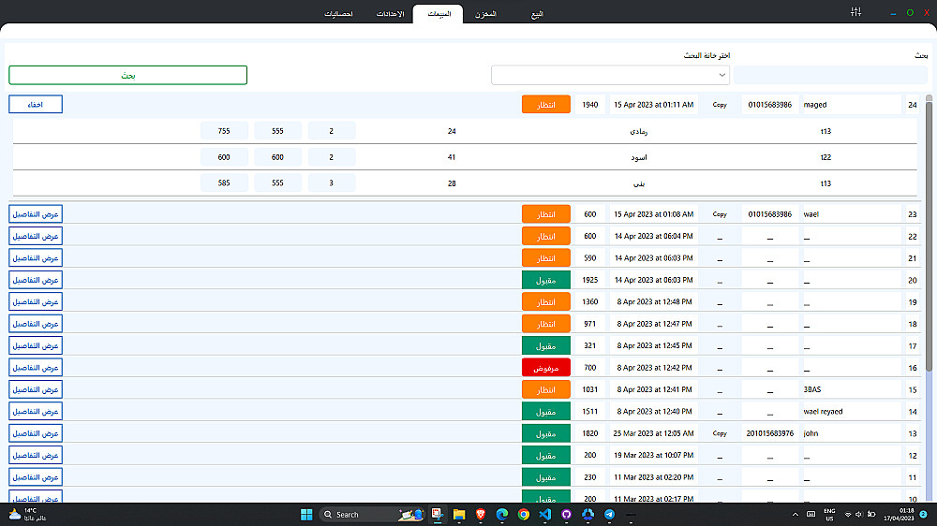Image resolution: width=937 pixels, height=526 pixels.
Task: Click 600 price in اسود row
Action: 278,157
